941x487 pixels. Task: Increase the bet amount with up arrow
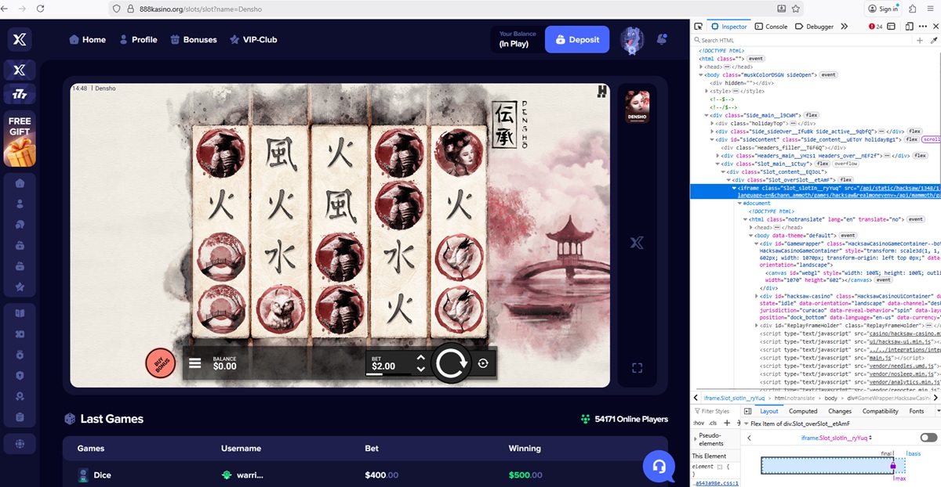click(x=421, y=359)
